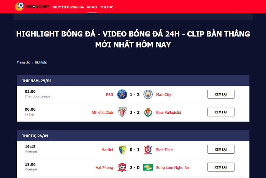Click the Ngoac Net soccer ball logo
Screen dimensions: 266x178
click(x=20, y=6)
